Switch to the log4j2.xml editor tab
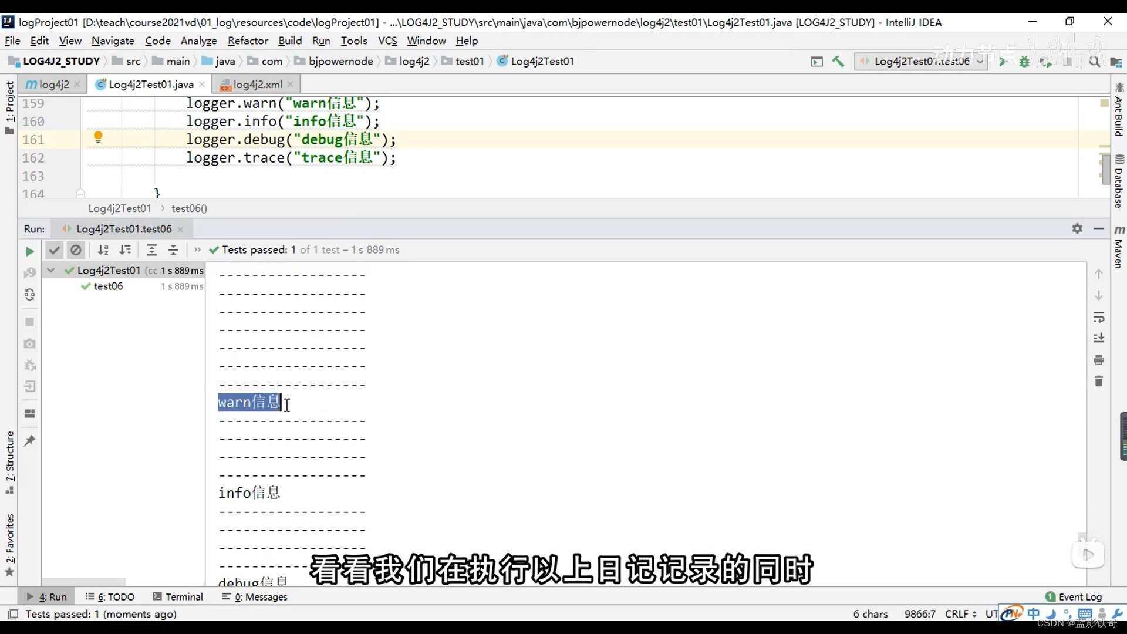This screenshot has width=1127, height=634. tap(257, 84)
